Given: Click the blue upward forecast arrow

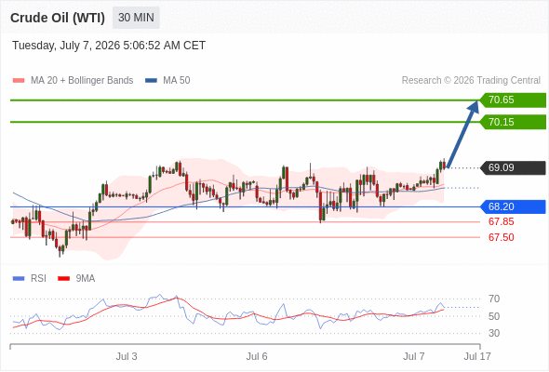Looking at the screenshot, I should 462,134.
